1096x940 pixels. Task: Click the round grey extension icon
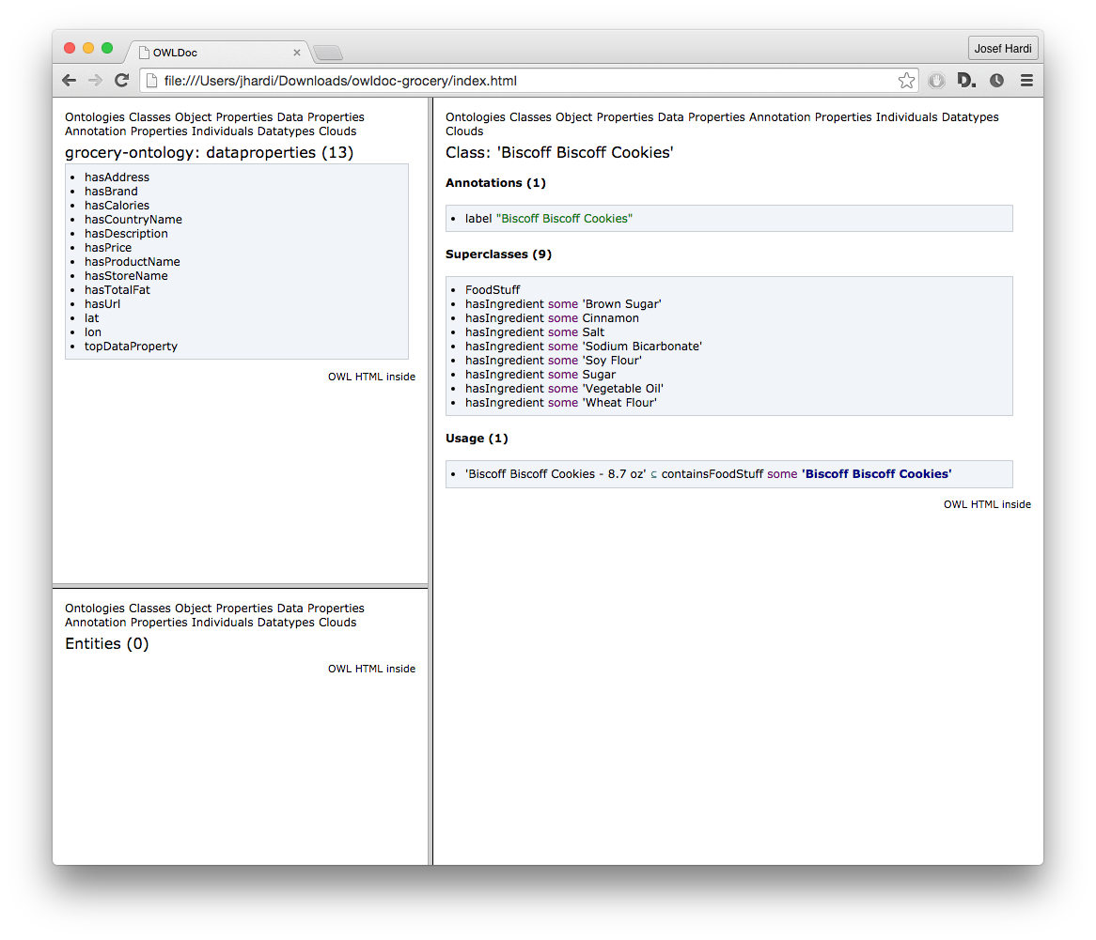(x=936, y=81)
